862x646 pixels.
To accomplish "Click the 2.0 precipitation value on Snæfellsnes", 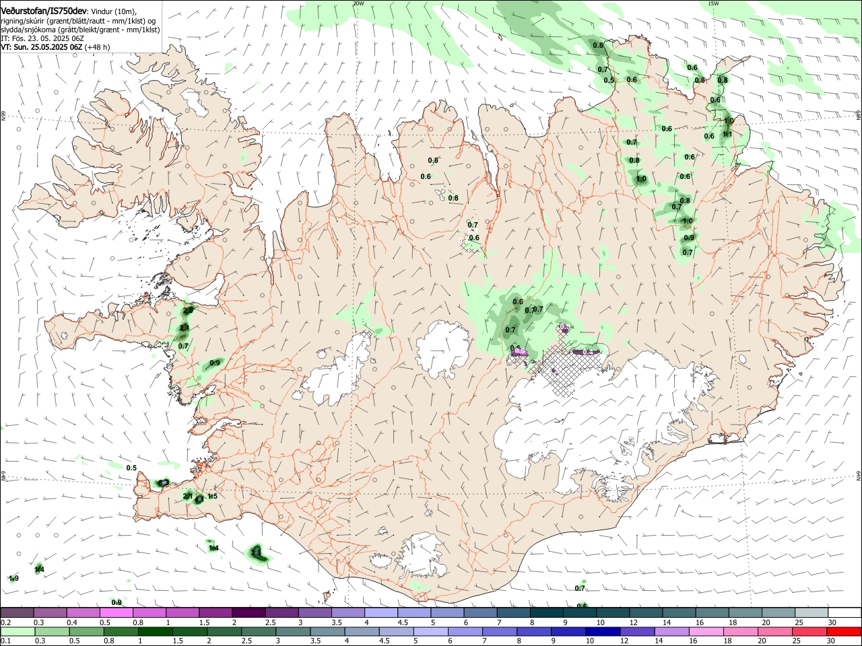I will 188,310.
